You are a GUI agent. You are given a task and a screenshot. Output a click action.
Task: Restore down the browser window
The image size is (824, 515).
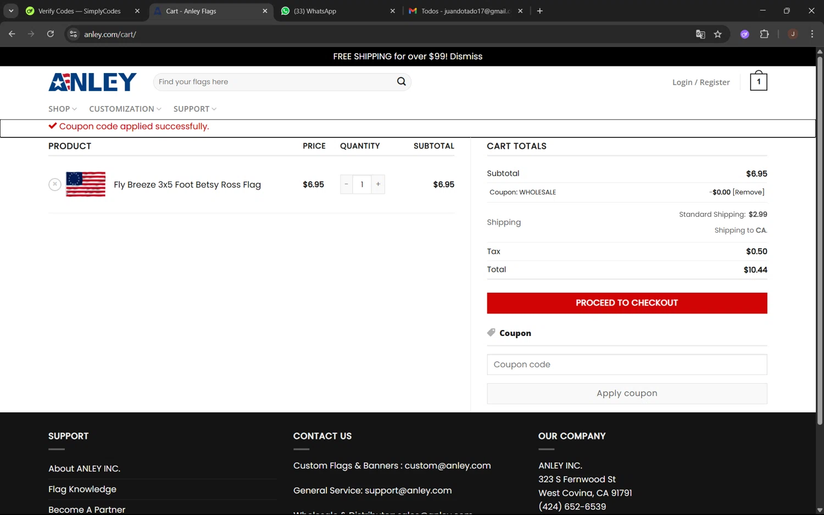[787, 11]
